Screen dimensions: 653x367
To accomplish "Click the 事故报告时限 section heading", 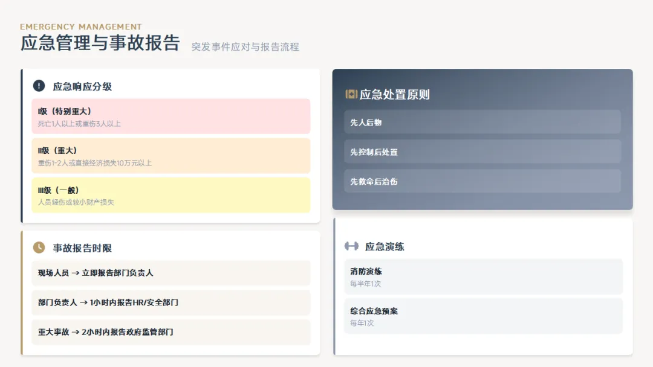I will coord(82,247).
